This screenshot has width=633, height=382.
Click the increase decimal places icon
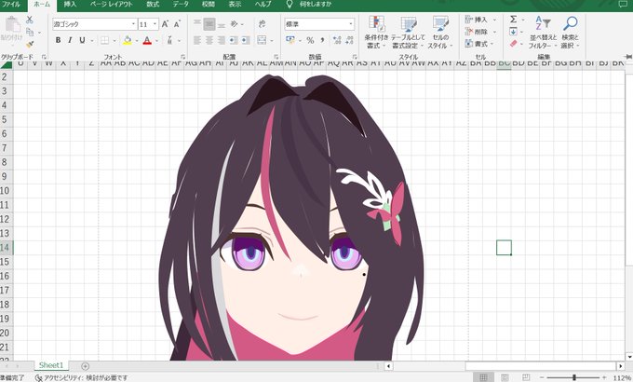pyautogui.click(x=337, y=40)
